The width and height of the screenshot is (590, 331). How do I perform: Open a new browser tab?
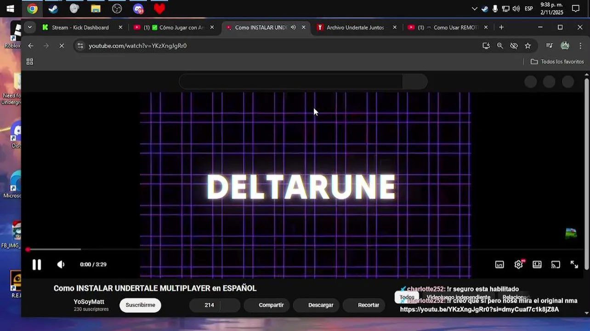coord(501,28)
